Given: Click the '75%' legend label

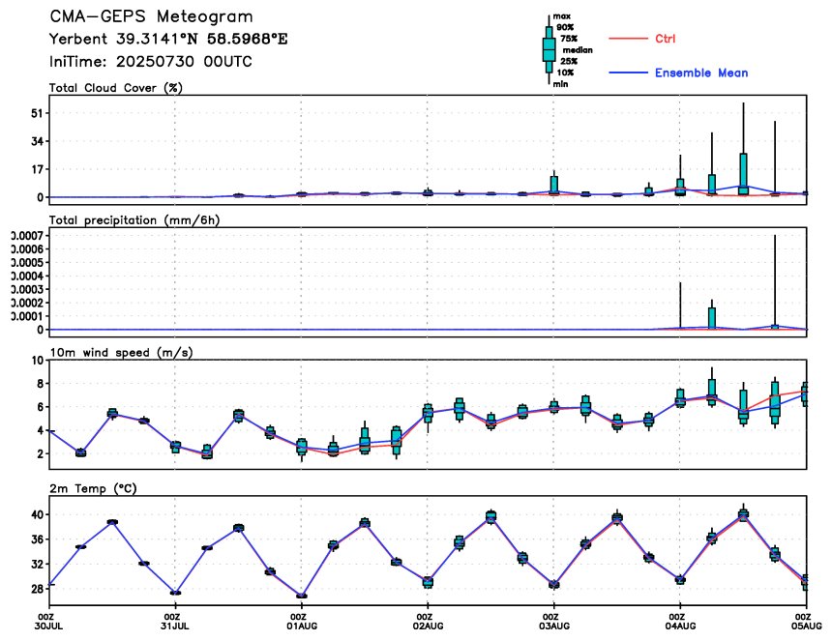Looking at the screenshot, I should (x=569, y=39).
